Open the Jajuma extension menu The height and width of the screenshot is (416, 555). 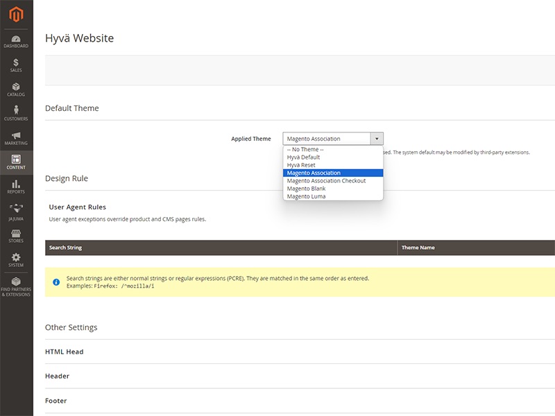pyautogui.click(x=16, y=211)
